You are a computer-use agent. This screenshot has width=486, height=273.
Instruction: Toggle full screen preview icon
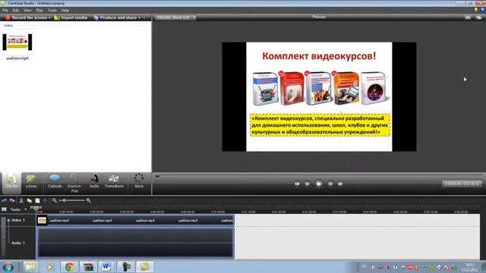click(468, 17)
